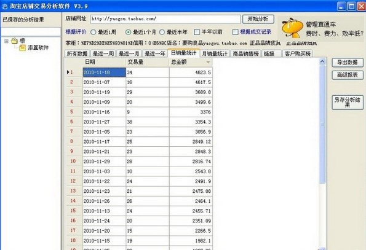This screenshot has width=366, height=250.
Task: Click the date cell 2010-11-27
Action: point(104,122)
